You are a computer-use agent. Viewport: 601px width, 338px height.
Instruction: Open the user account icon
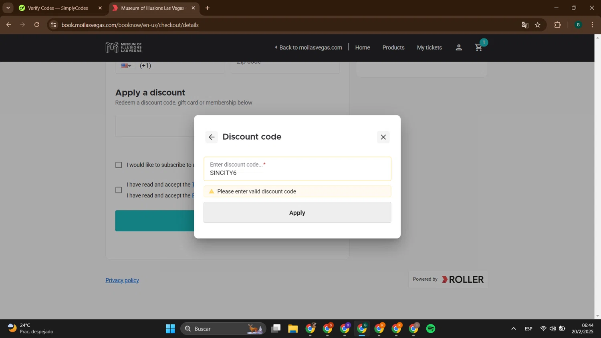459,48
